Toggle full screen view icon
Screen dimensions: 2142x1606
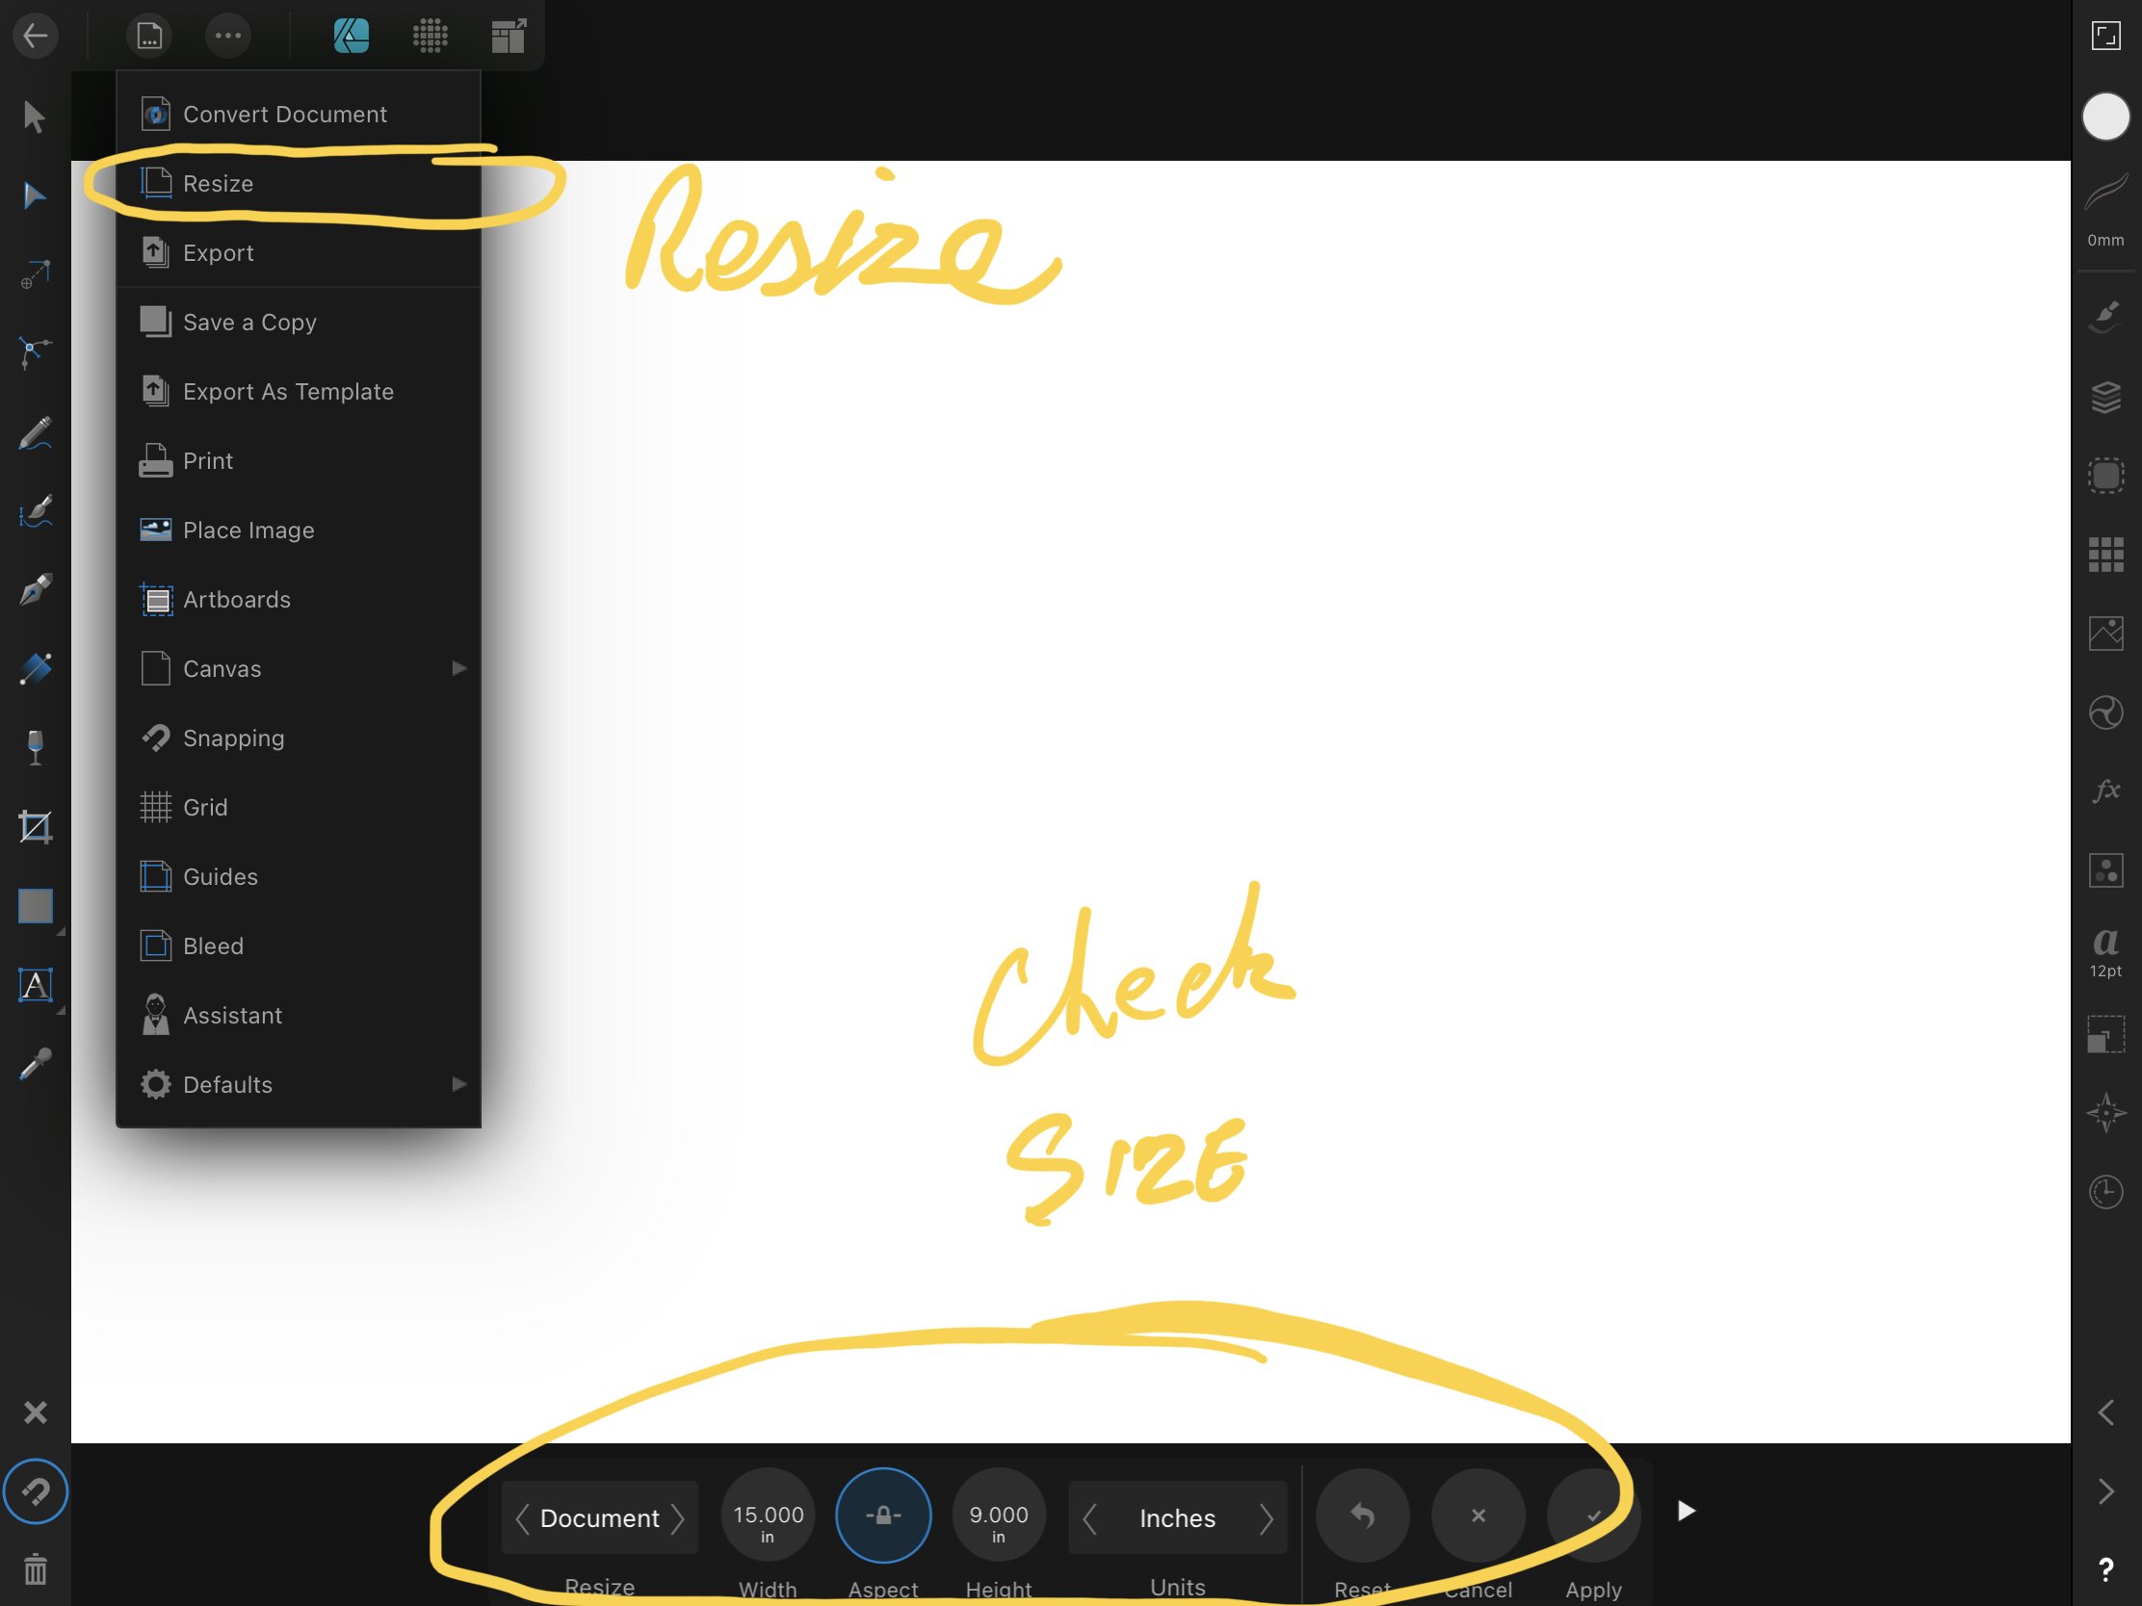2105,37
